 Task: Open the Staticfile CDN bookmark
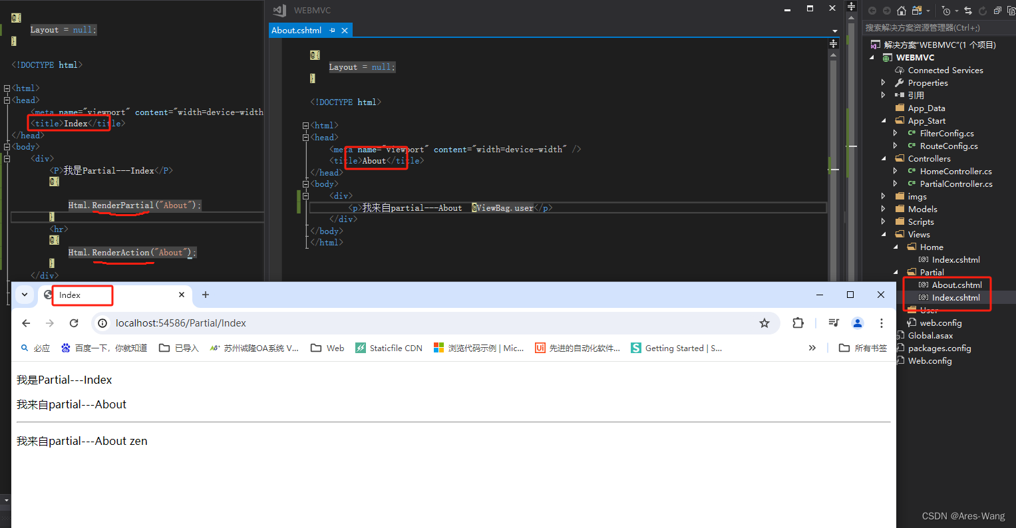click(x=389, y=348)
